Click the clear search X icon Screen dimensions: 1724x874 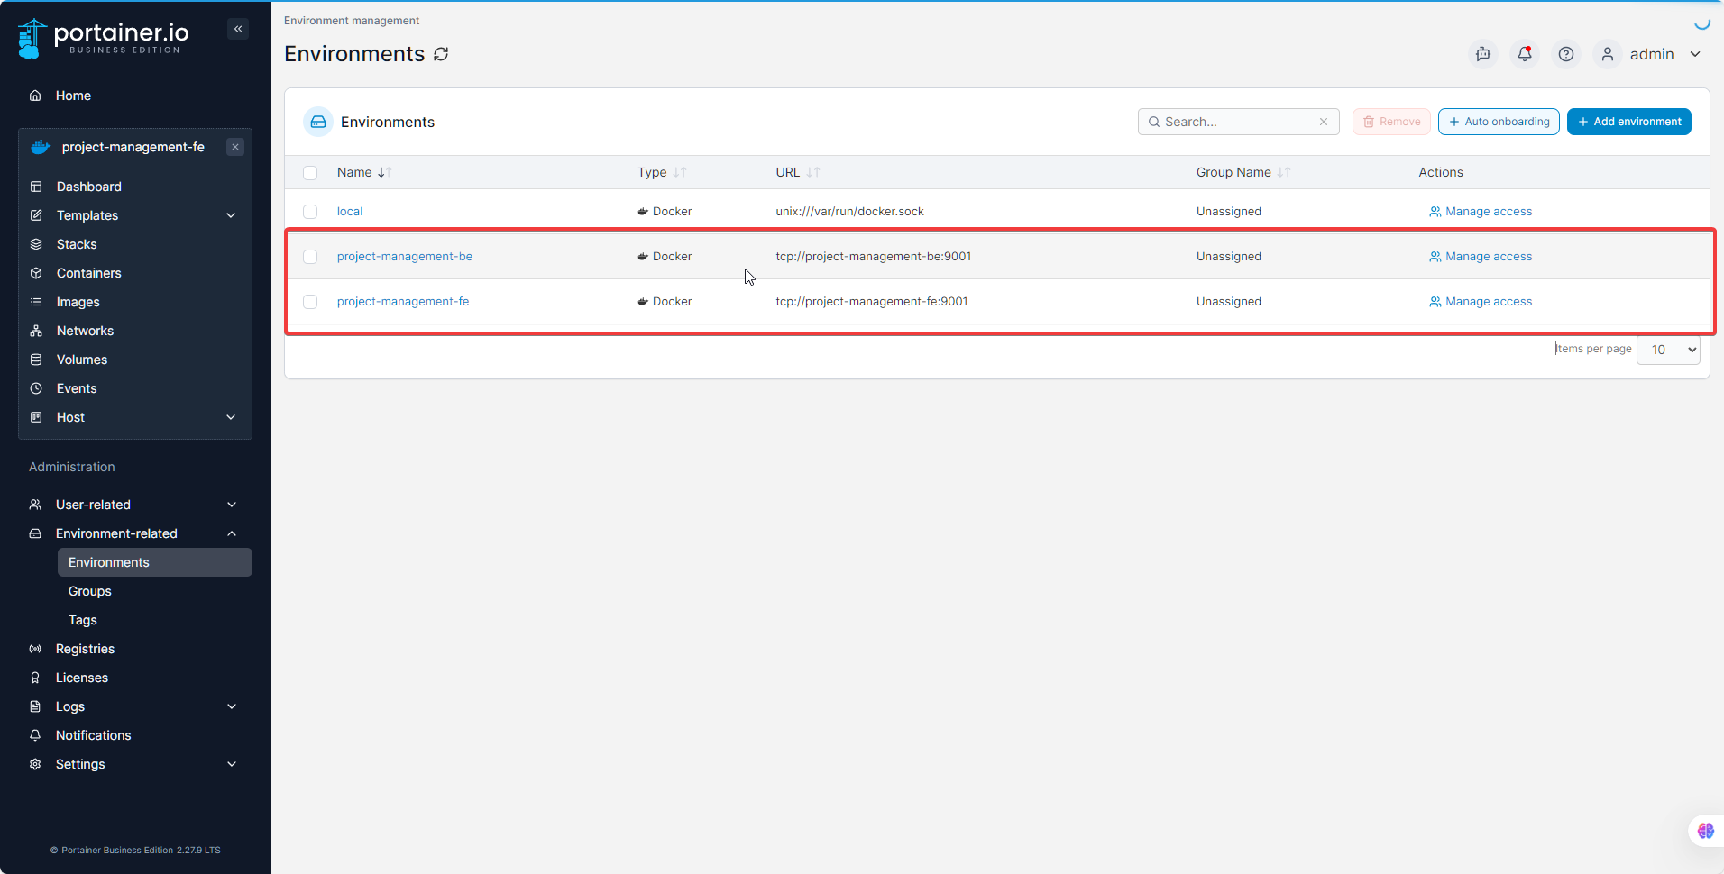click(x=1324, y=122)
